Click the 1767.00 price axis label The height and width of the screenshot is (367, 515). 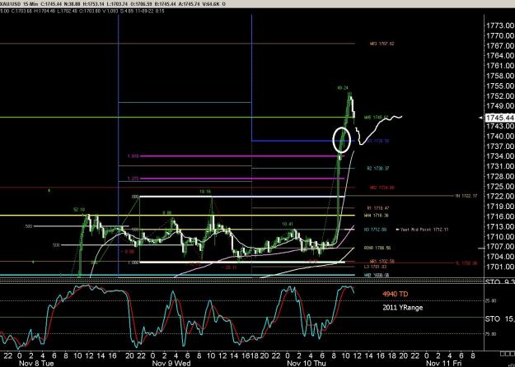point(500,45)
